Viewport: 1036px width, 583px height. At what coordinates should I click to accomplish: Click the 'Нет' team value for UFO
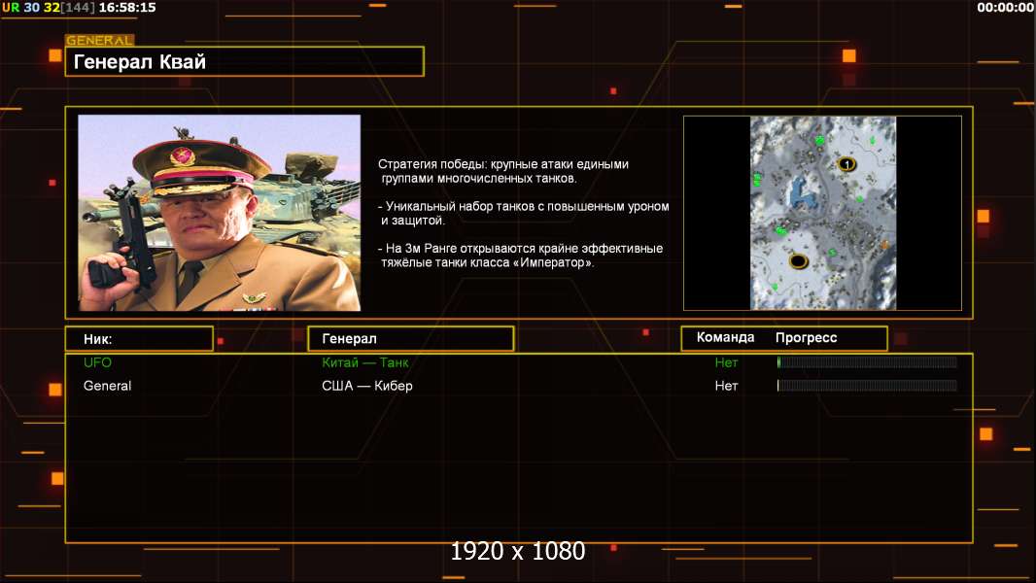(726, 362)
